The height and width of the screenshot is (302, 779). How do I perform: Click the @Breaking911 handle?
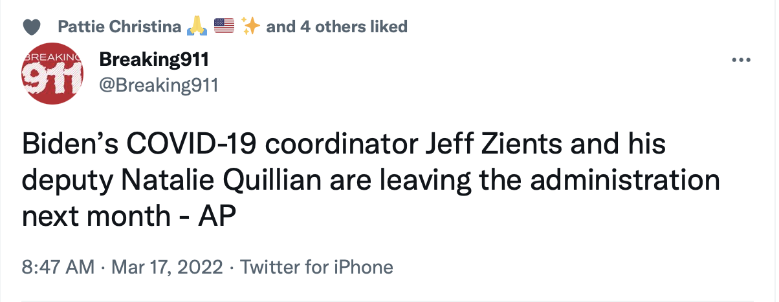[159, 85]
